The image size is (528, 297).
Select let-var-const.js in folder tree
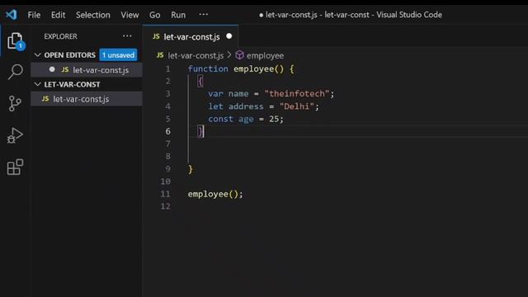coord(87,99)
